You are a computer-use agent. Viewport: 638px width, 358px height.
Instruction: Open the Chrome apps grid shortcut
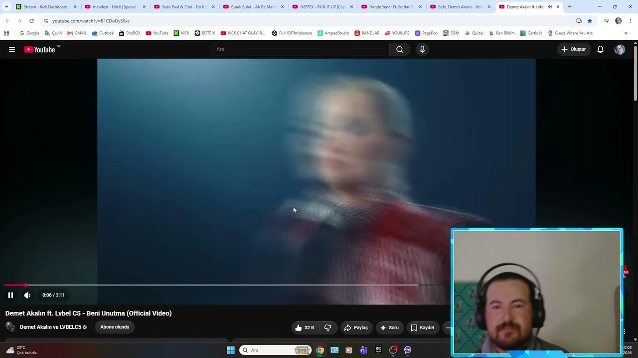pyautogui.click(x=6, y=33)
